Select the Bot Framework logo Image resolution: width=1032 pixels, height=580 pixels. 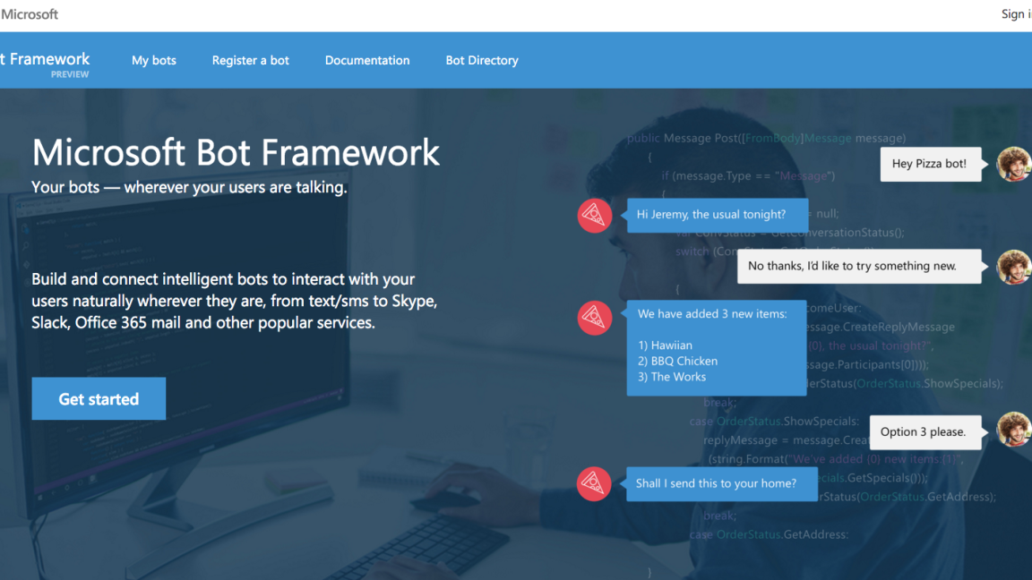point(45,60)
